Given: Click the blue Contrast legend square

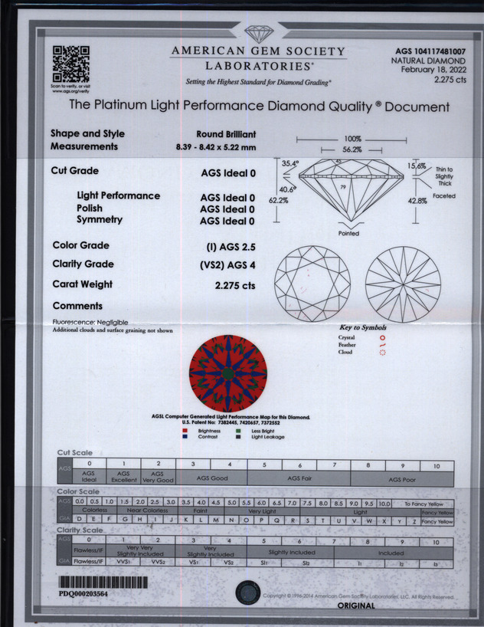Looking at the screenshot, I should point(186,436).
